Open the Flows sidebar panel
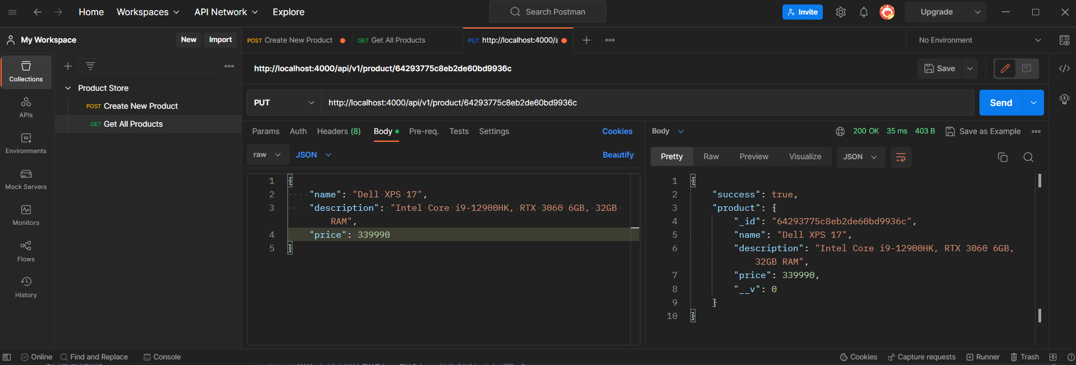 tap(26, 251)
